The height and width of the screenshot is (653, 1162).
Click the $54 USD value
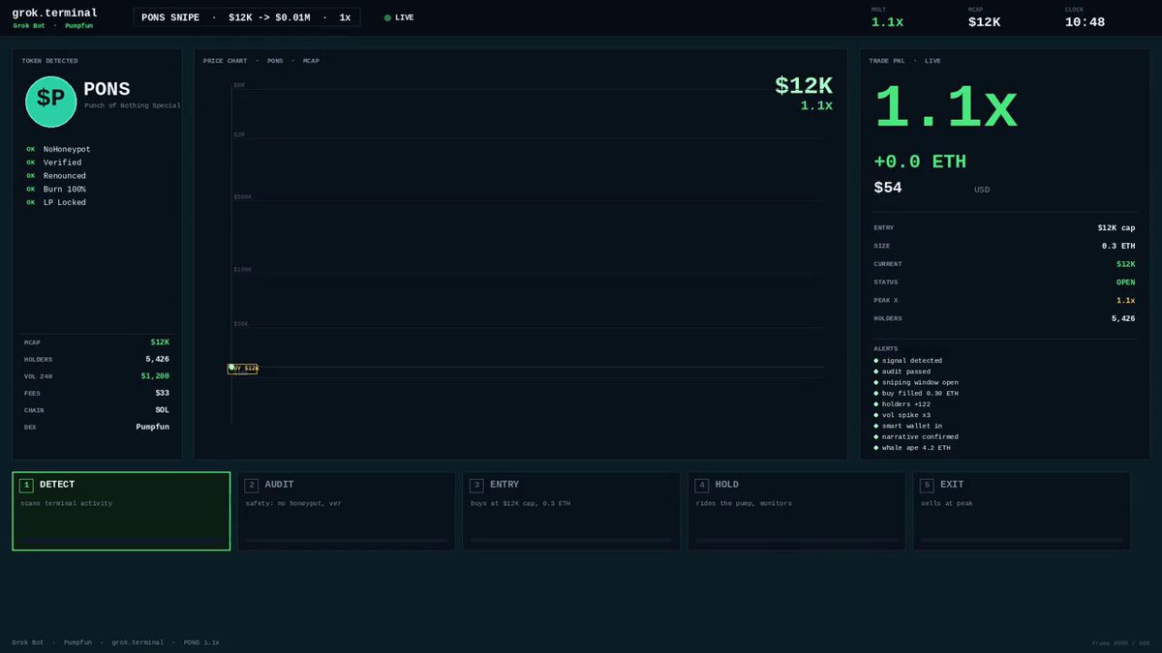[888, 188]
